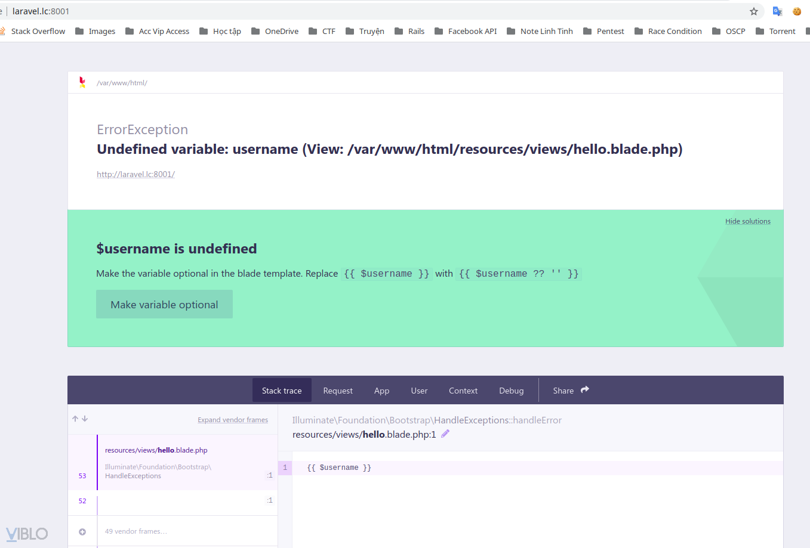The height and width of the screenshot is (548, 810).
Task: Open the Rails bookmark folder
Action: click(410, 31)
